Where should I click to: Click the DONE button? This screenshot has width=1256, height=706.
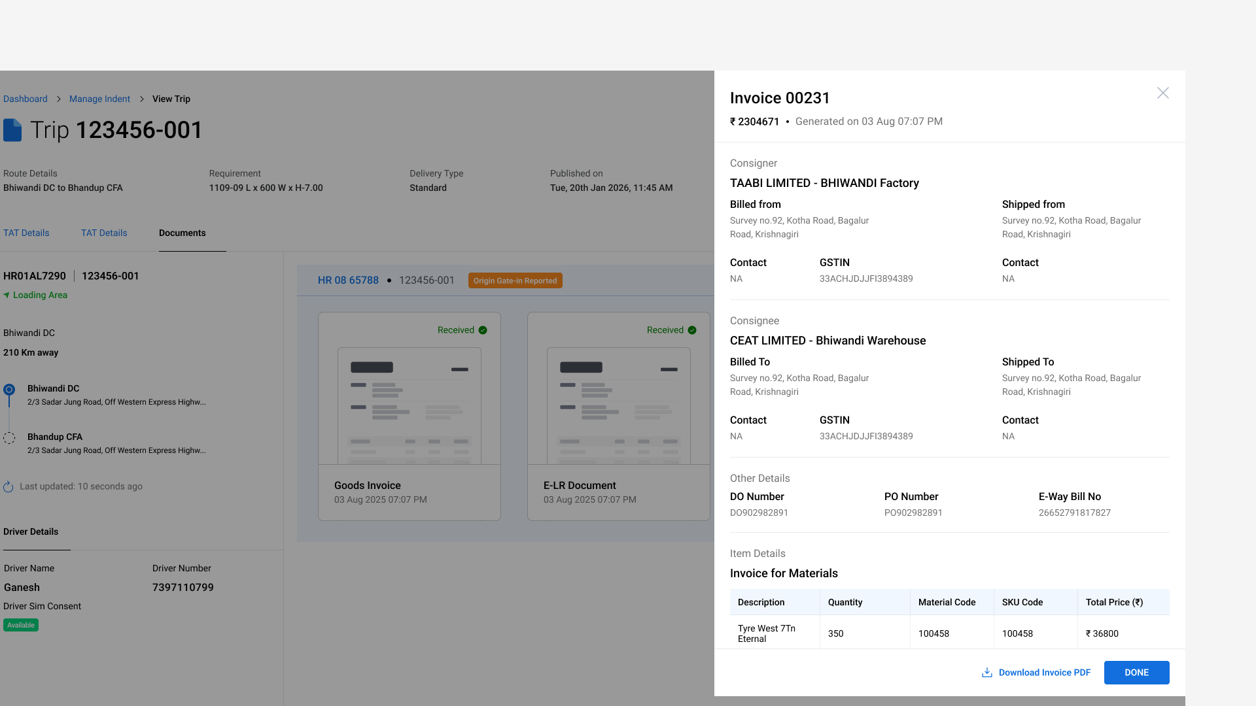coord(1137,673)
